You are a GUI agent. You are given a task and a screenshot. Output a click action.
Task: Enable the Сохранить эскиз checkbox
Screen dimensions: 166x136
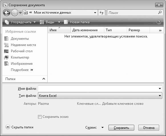(x=40, y=117)
